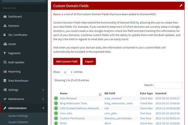Click the Name column sort icon

pyautogui.click(x=100, y=93)
